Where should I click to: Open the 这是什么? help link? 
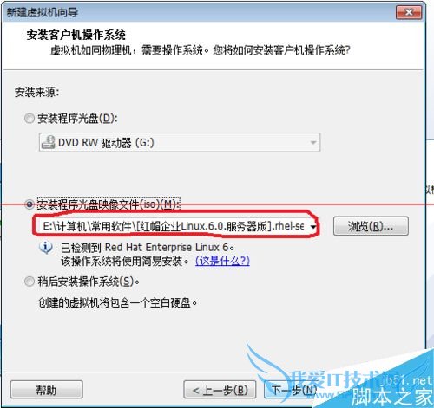pos(222,261)
